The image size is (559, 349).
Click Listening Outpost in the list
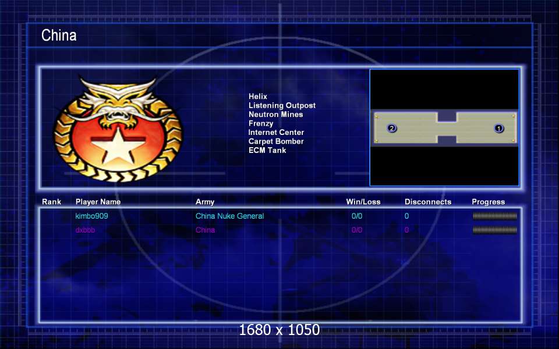[282, 105]
